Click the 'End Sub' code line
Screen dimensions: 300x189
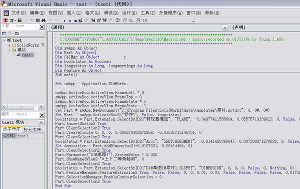click(x=63, y=185)
